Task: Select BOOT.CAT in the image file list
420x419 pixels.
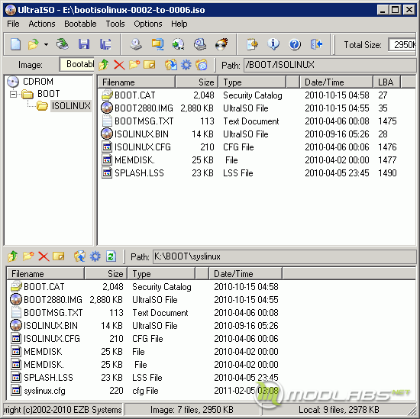Action: [135, 95]
